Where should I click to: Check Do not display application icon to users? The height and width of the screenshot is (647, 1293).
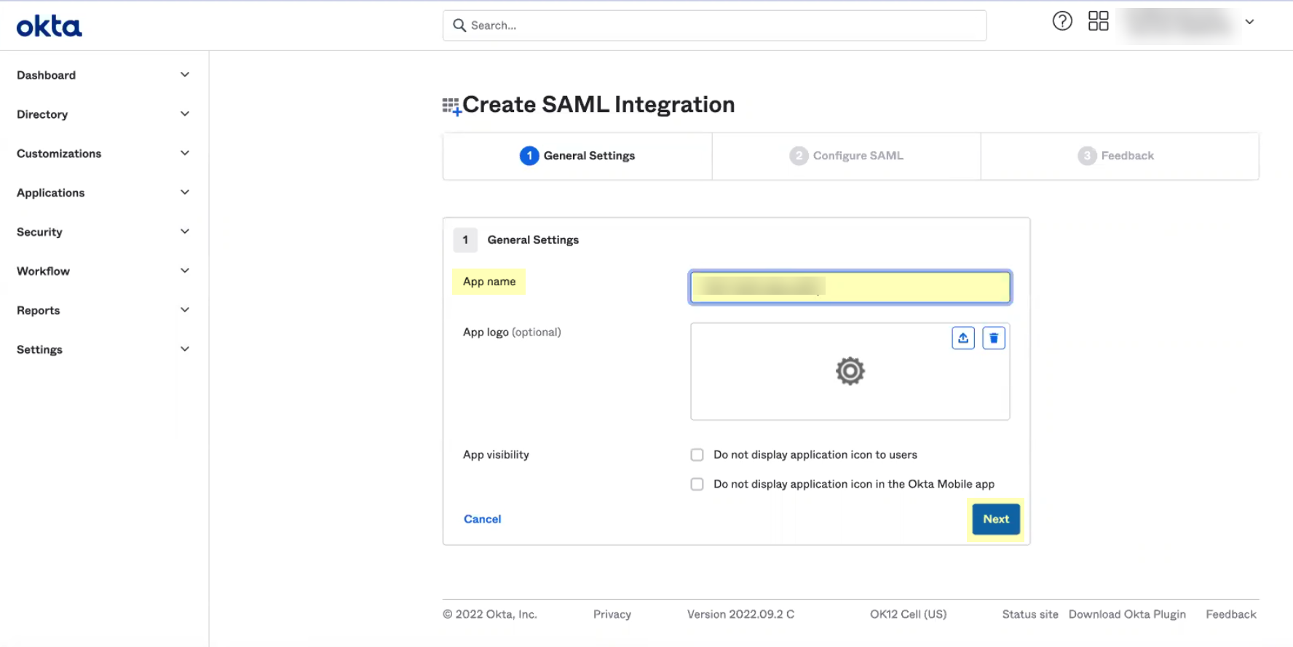(x=697, y=455)
